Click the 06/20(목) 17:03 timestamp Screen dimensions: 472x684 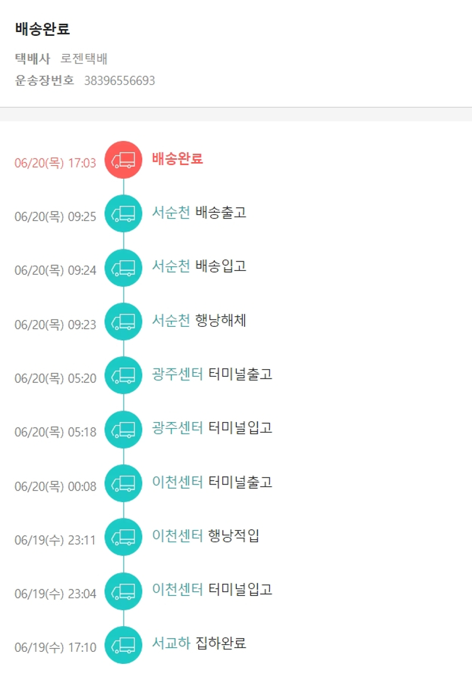pyautogui.click(x=55, y=163)
